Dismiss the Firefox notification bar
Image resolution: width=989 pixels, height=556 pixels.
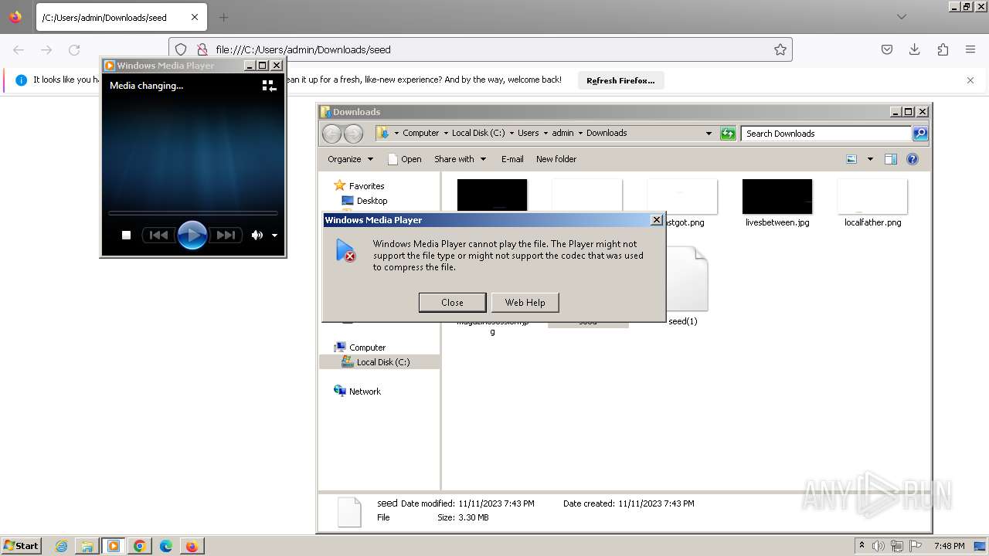970,80
